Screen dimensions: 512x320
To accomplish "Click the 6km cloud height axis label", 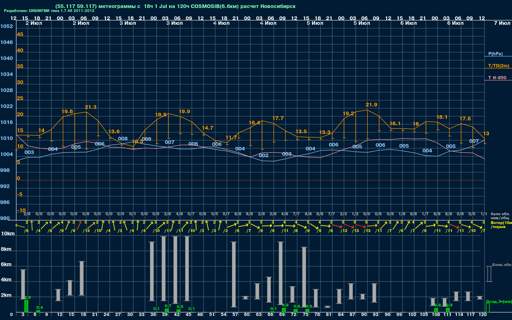I will (x=6, y=264).
